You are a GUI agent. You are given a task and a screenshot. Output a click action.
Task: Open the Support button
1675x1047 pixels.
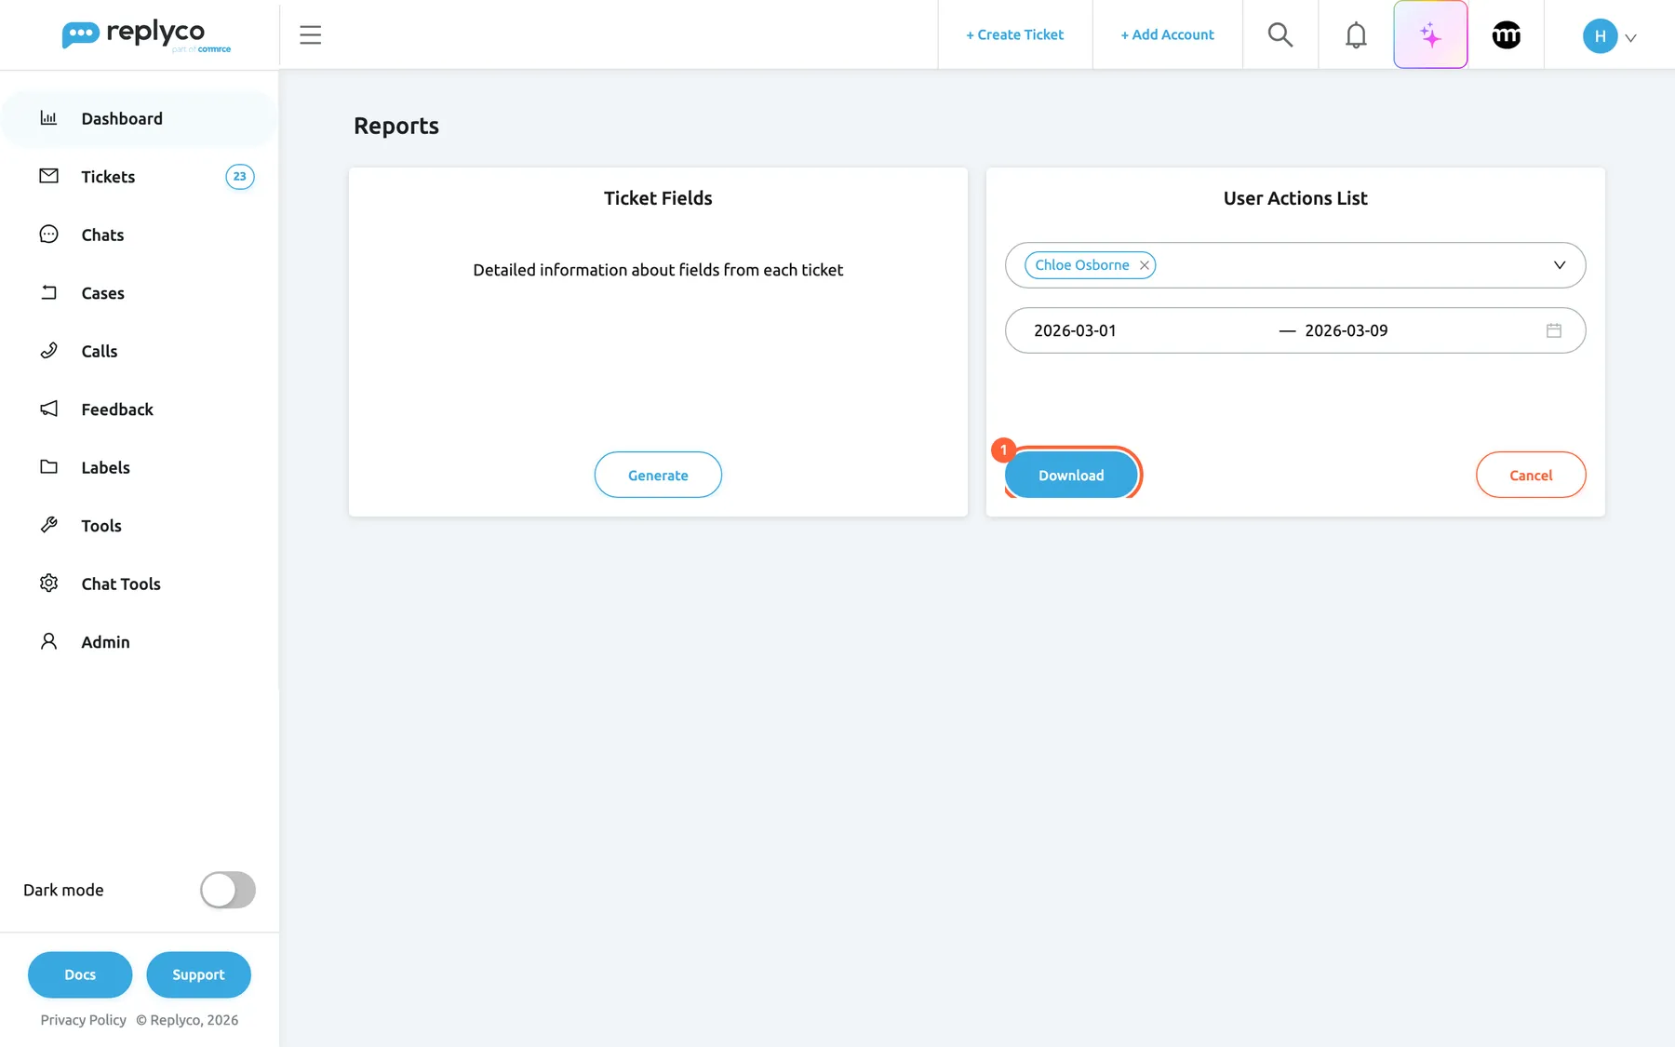198,974
